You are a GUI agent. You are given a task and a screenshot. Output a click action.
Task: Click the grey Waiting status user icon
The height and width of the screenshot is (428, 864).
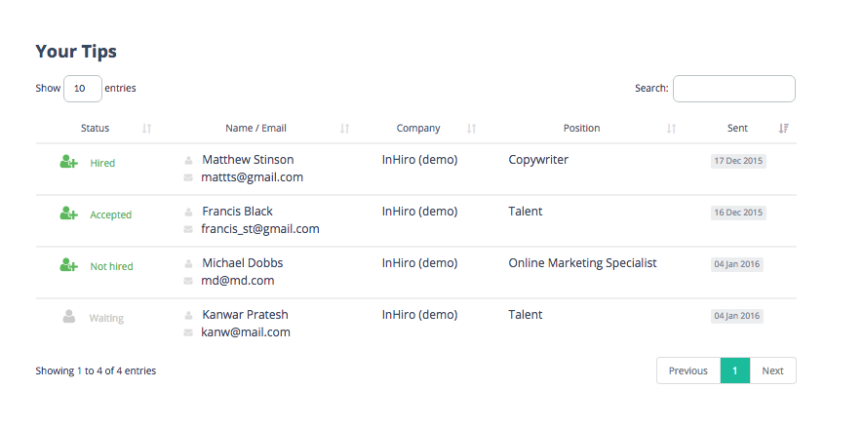[x=69, y=317]
